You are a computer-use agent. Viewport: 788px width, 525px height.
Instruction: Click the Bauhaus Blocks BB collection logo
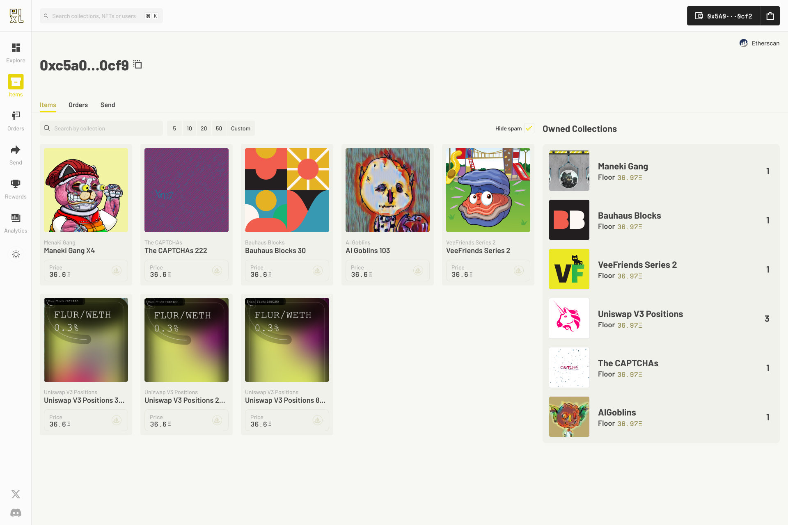tap(569, 220)
